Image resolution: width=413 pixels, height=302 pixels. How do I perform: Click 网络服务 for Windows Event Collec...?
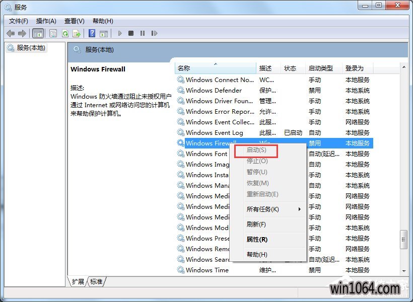tap(358, 122)
